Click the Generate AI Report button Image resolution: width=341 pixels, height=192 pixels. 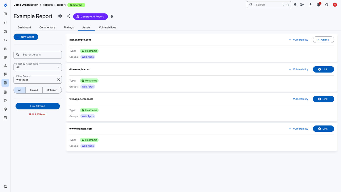[90, 16]
